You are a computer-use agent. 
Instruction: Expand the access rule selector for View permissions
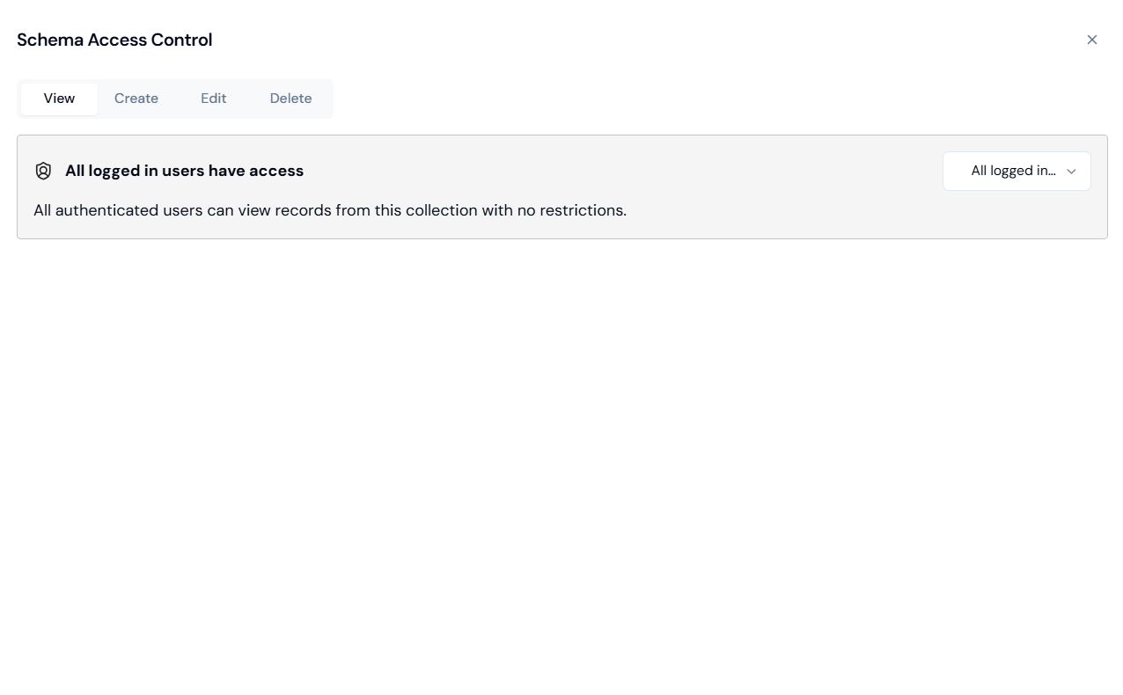[1017, 171]
